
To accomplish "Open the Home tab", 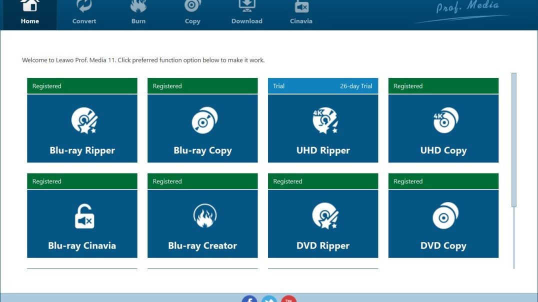I will (30, 15).
